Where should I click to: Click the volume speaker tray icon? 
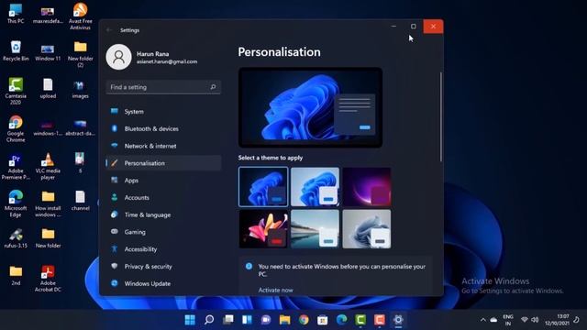(535, 320)
